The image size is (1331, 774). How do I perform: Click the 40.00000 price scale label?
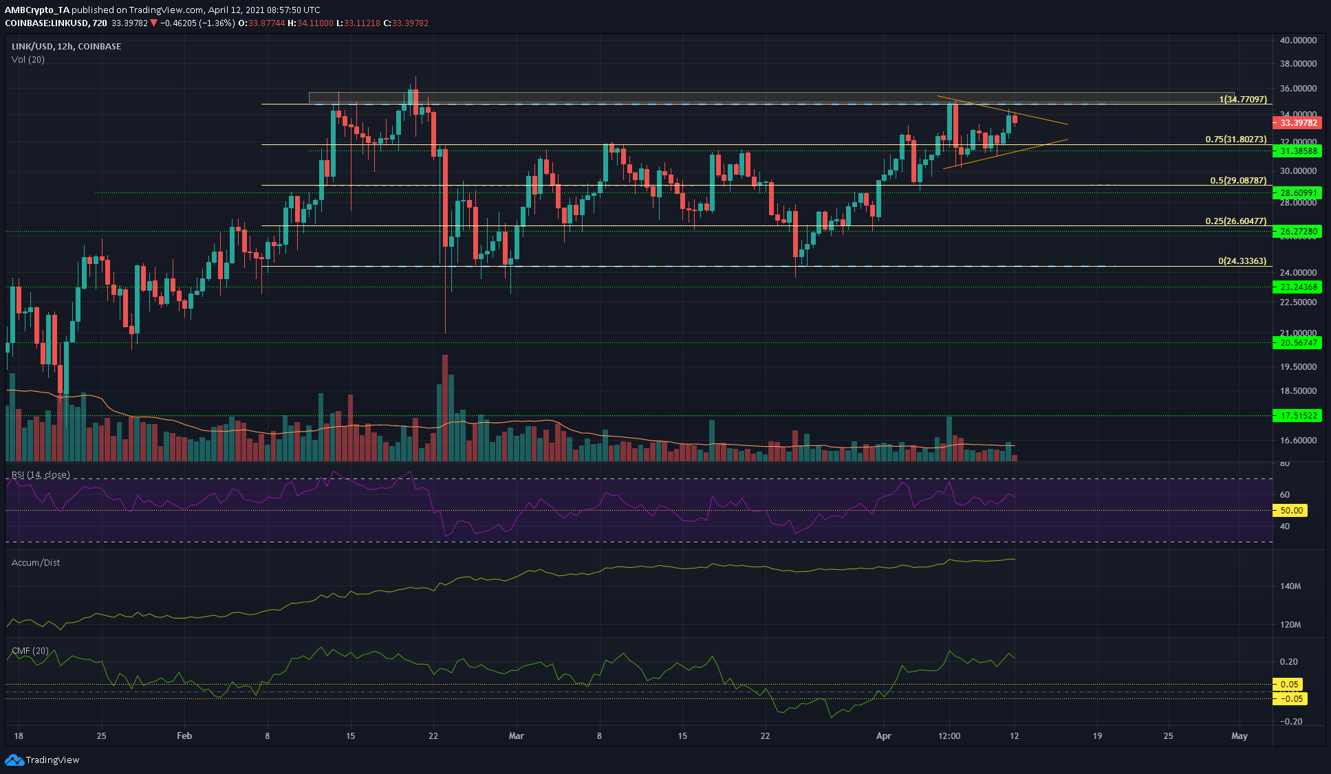(x=1297, y=40)
